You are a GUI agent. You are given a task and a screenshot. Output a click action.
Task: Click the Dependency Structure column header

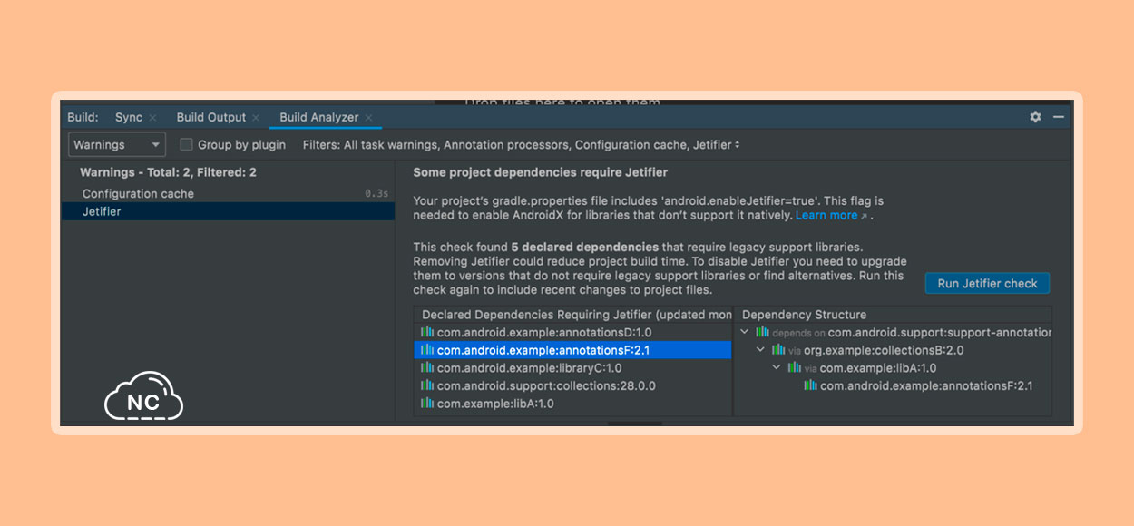click(x=804, y=315)
